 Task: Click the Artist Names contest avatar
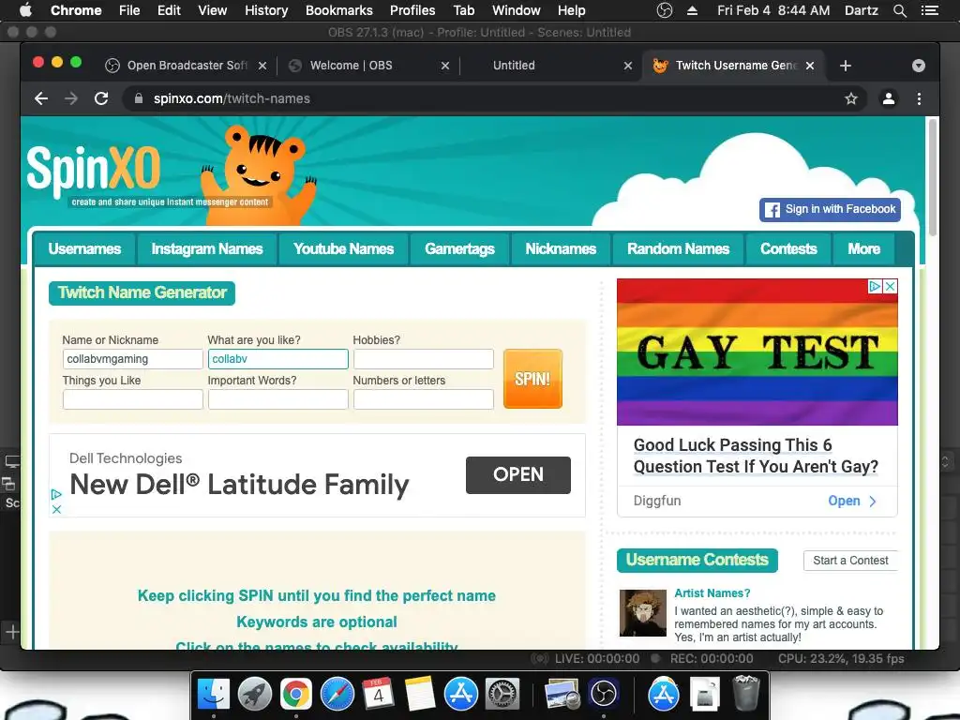643,613
